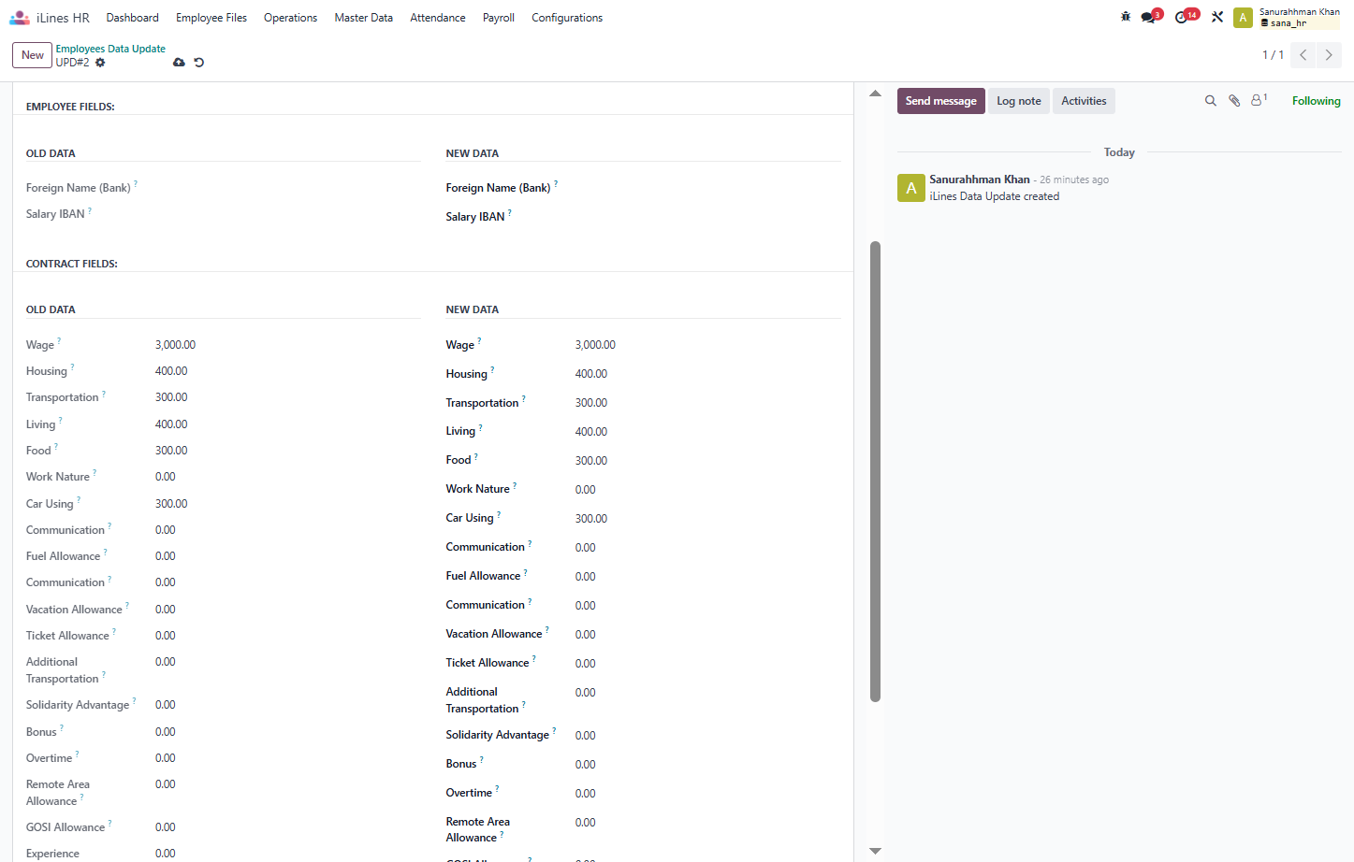Open the activities clock icon with badge 14
The width and height of the screenshot is (1354, 862).
point(1186,17)
